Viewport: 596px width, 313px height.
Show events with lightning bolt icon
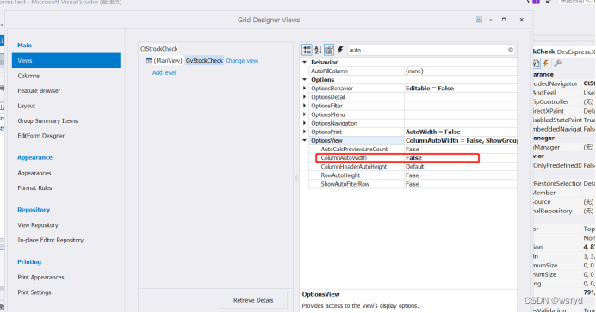pyautogui.click(x=340, y=50)
